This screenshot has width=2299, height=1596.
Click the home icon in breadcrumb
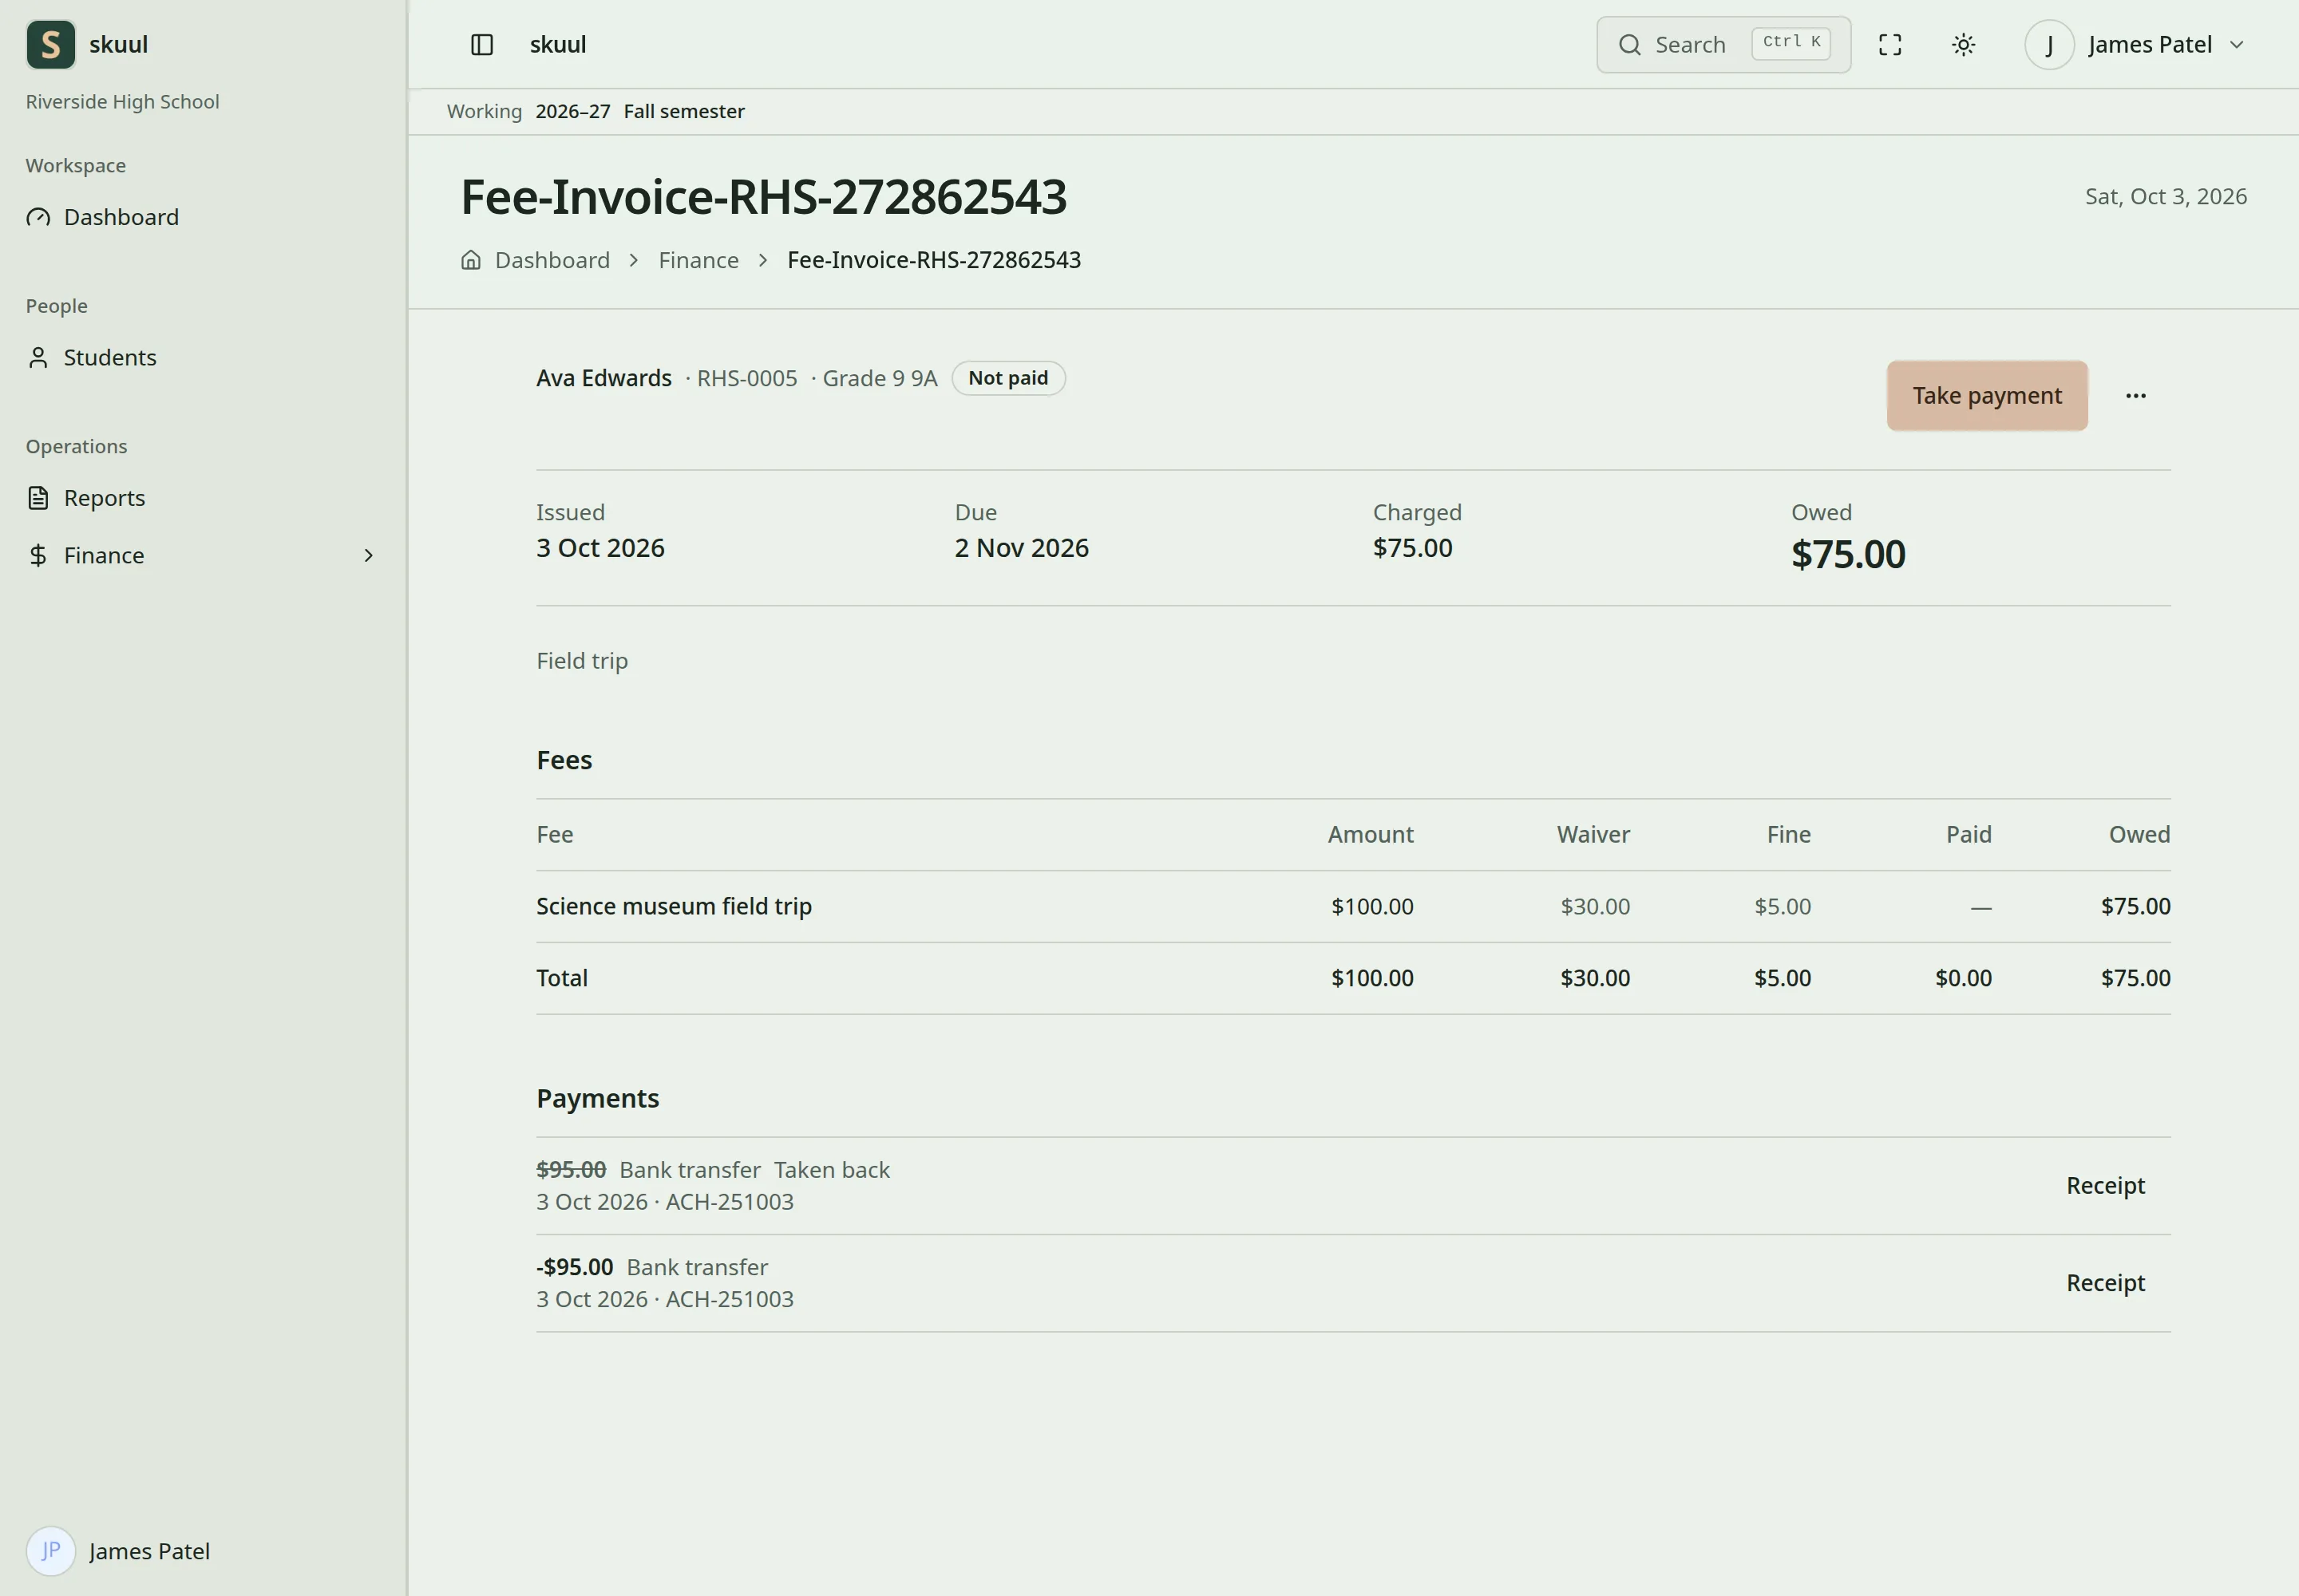pyautogui.click(x=471, y=260)
